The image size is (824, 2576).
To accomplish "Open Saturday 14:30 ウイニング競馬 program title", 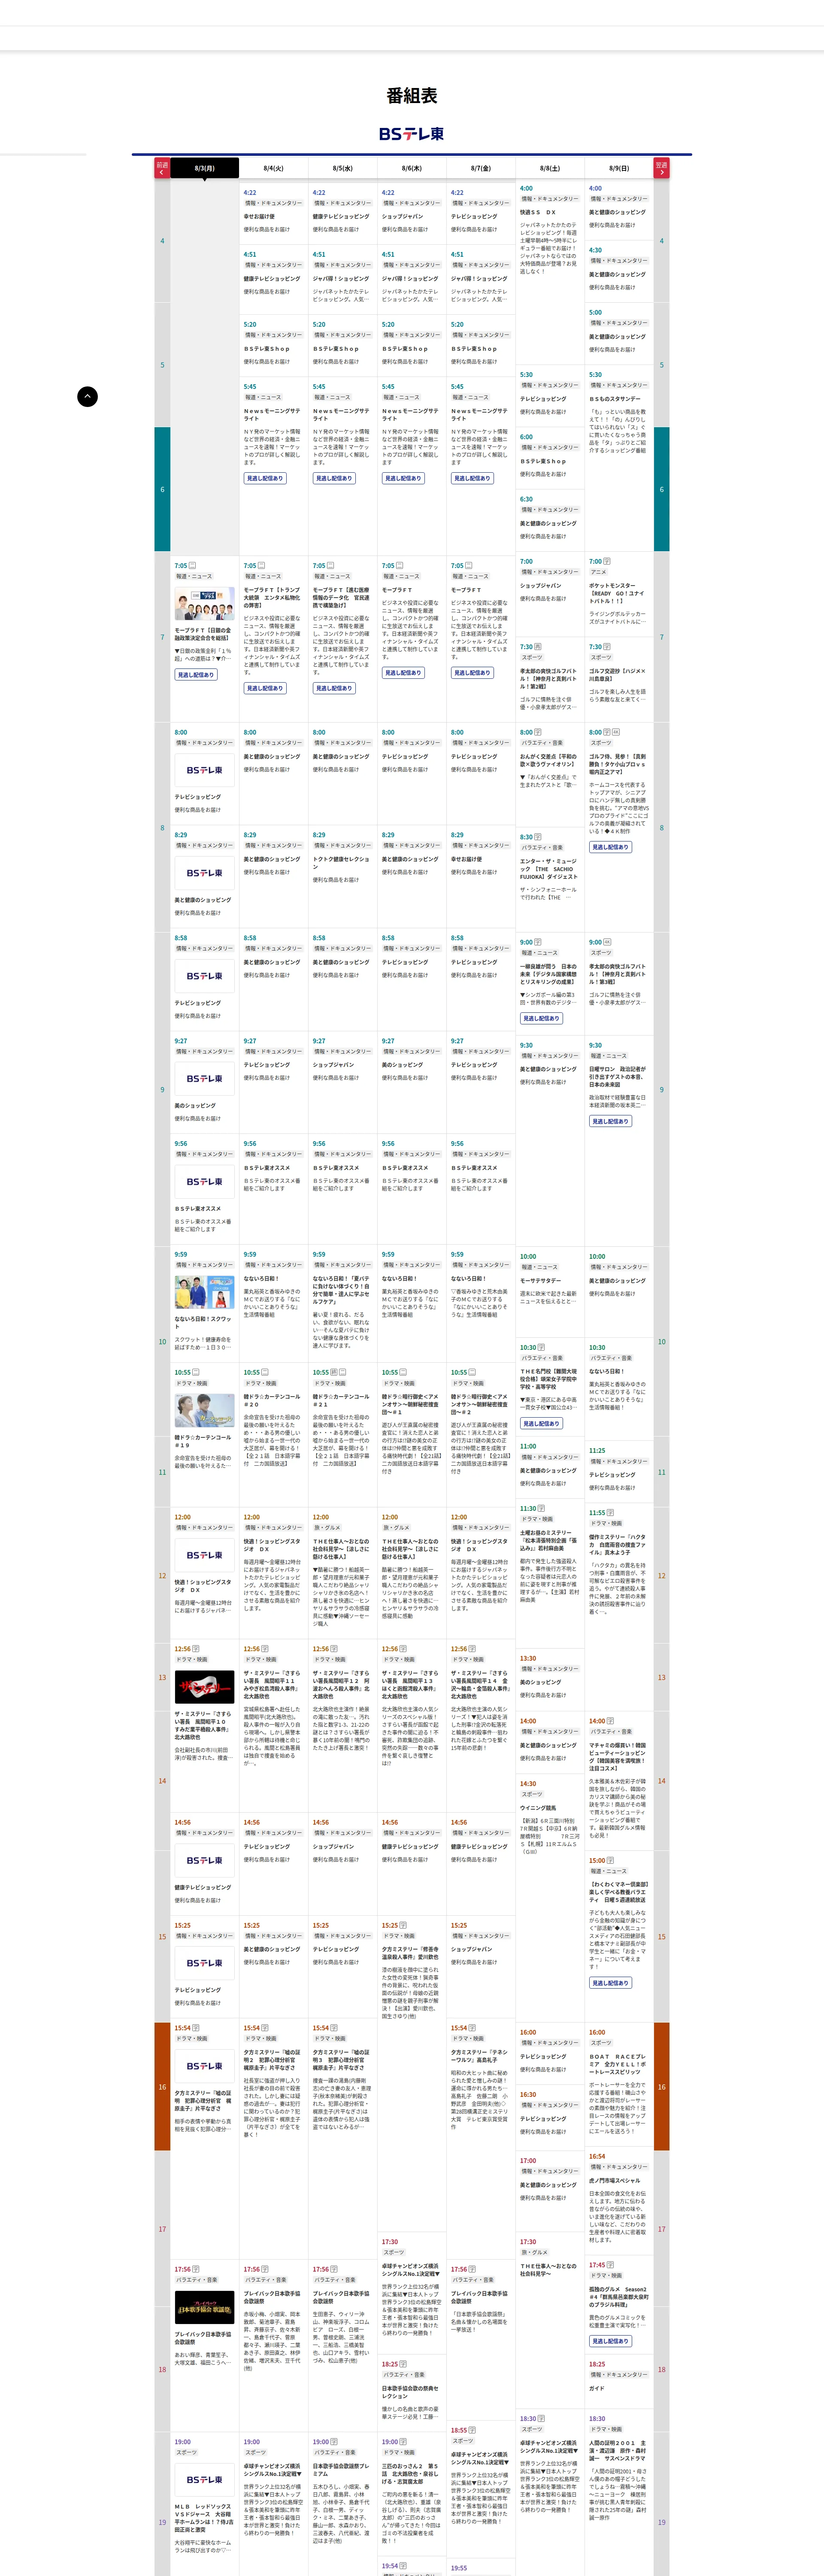I will [538, 1807].
